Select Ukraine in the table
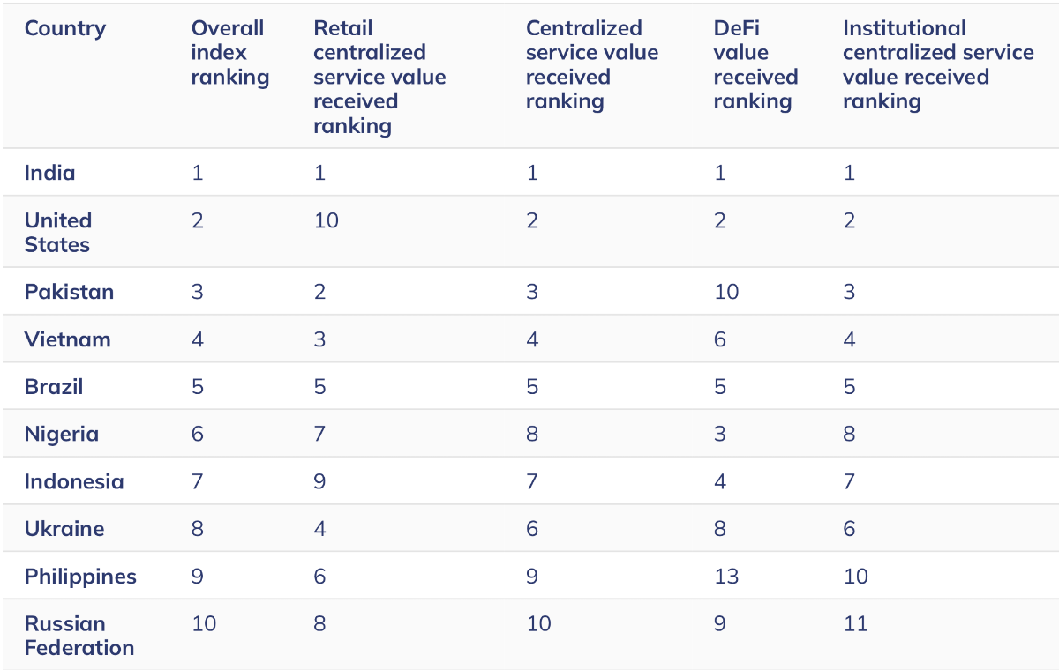Viewport: 1059px width, 670px height. (x=64, y=529)
